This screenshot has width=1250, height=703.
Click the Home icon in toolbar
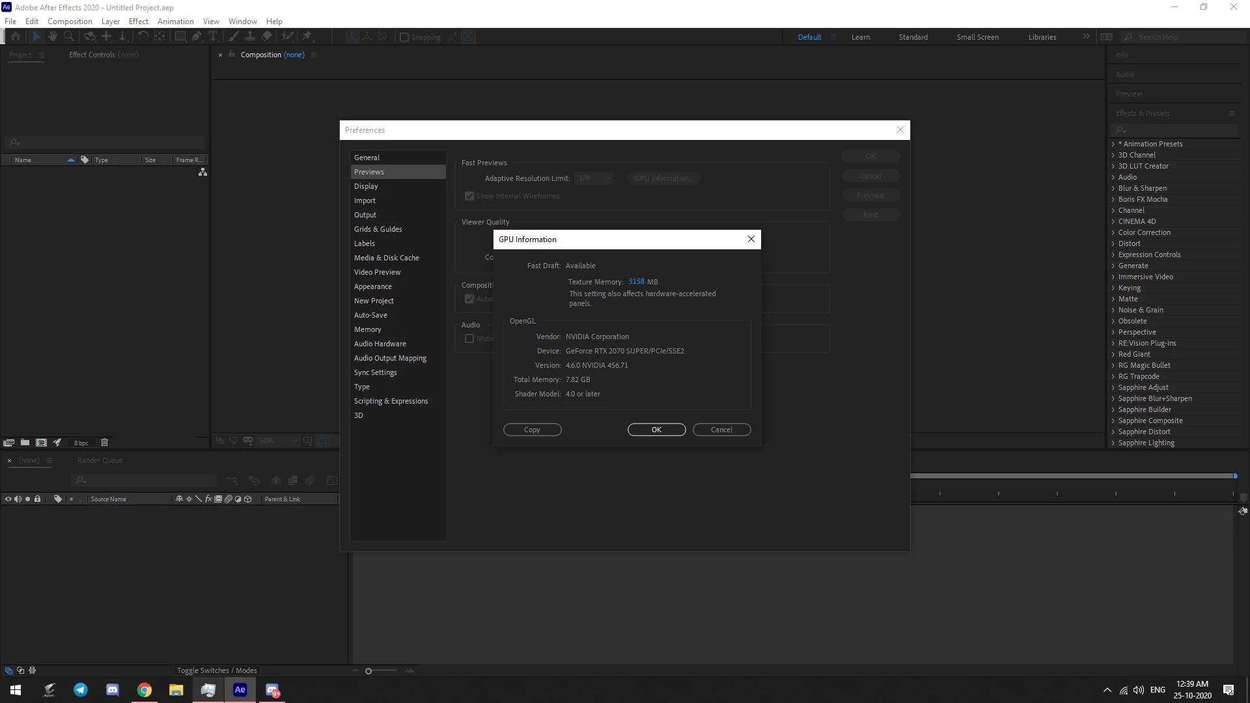pos(16,36)
